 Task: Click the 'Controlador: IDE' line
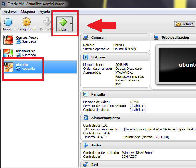tap(95, 125)
